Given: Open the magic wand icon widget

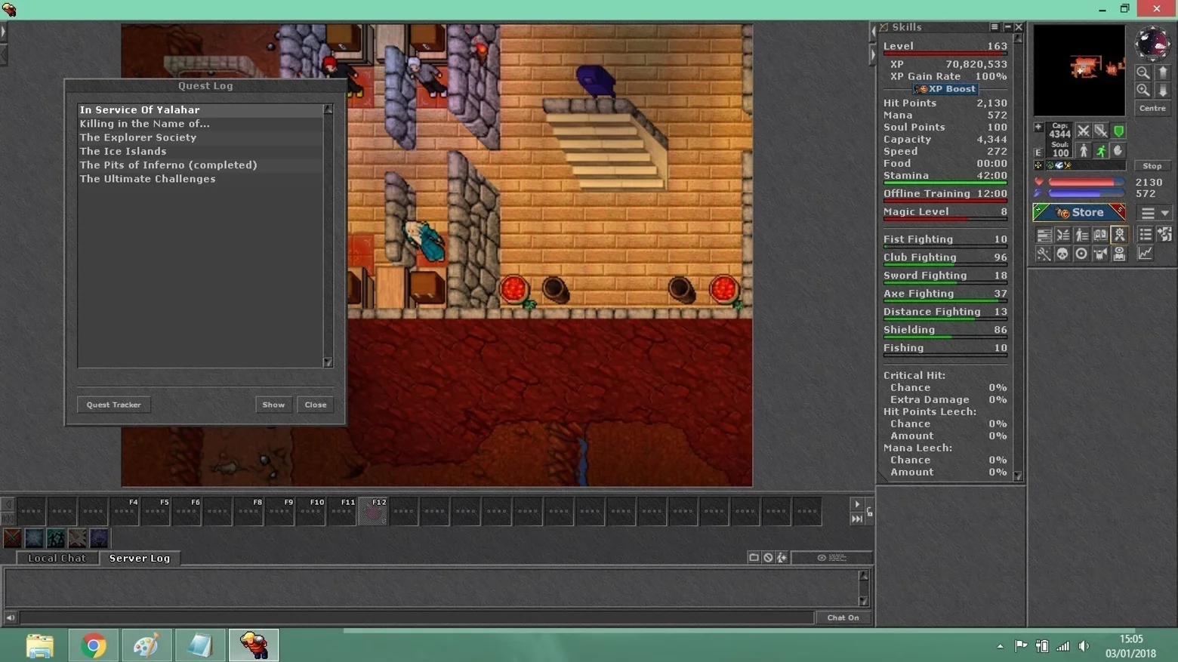Looking at the screenshot, I should coord(1044,254).
